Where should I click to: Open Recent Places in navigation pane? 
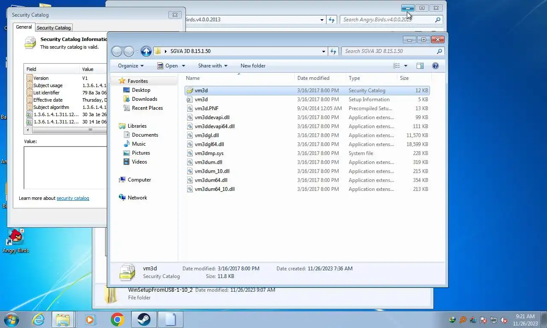pyautogui.click(x=147, y=108)
